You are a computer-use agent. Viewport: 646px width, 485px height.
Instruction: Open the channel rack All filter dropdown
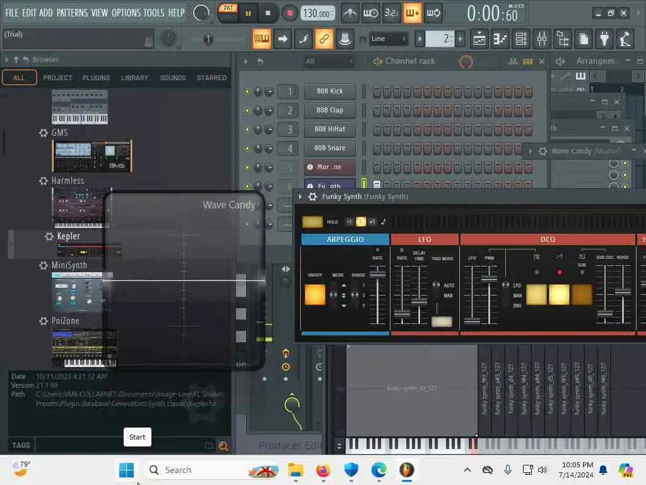click(x=329, y=61)
